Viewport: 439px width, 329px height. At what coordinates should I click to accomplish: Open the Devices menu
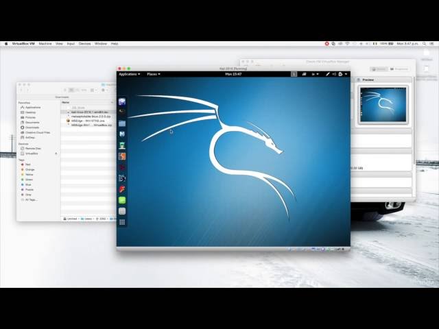[x=84, y=44]
